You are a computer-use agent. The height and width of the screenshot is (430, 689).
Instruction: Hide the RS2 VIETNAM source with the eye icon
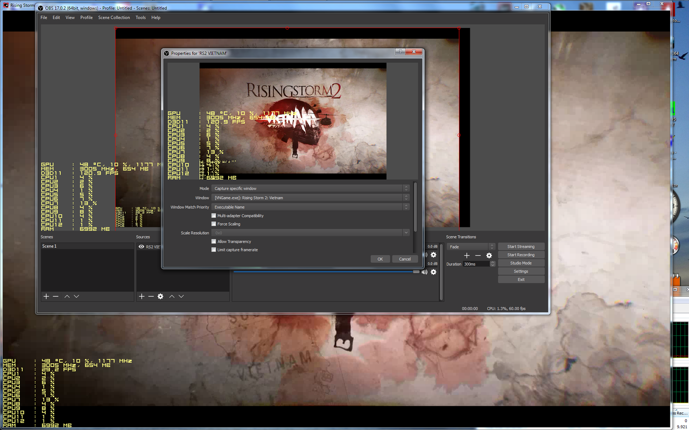click(142, 247)
